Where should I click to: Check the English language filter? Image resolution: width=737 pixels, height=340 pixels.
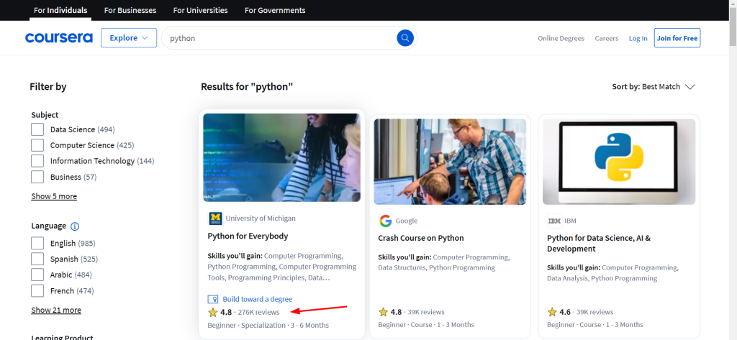click(37, 243)
